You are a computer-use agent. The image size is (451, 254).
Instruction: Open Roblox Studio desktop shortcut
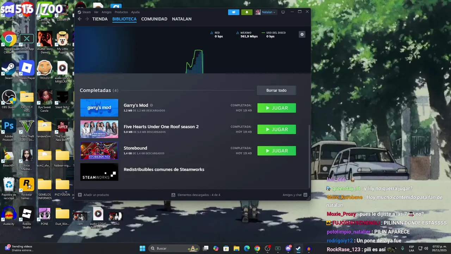pos(27,218)
